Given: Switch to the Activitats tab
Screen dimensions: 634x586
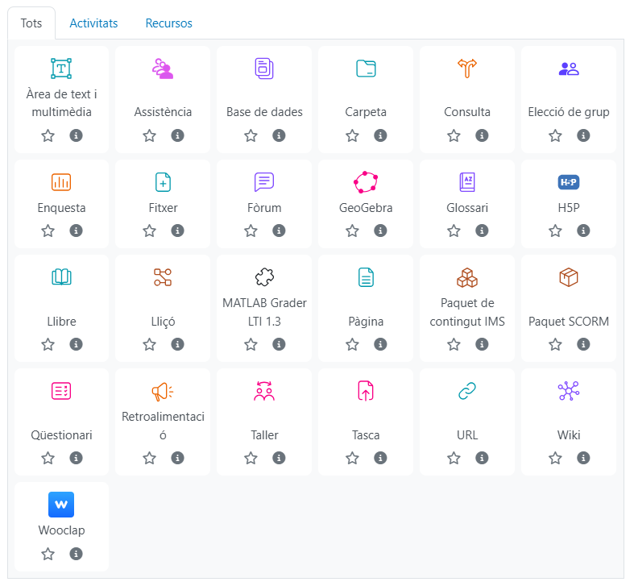Looking at the screenshot, I should click(x=93, y=23).
